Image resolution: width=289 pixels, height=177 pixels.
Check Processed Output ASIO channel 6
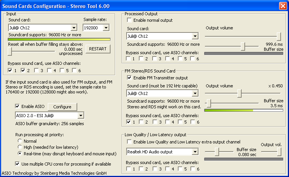(192, 58)
